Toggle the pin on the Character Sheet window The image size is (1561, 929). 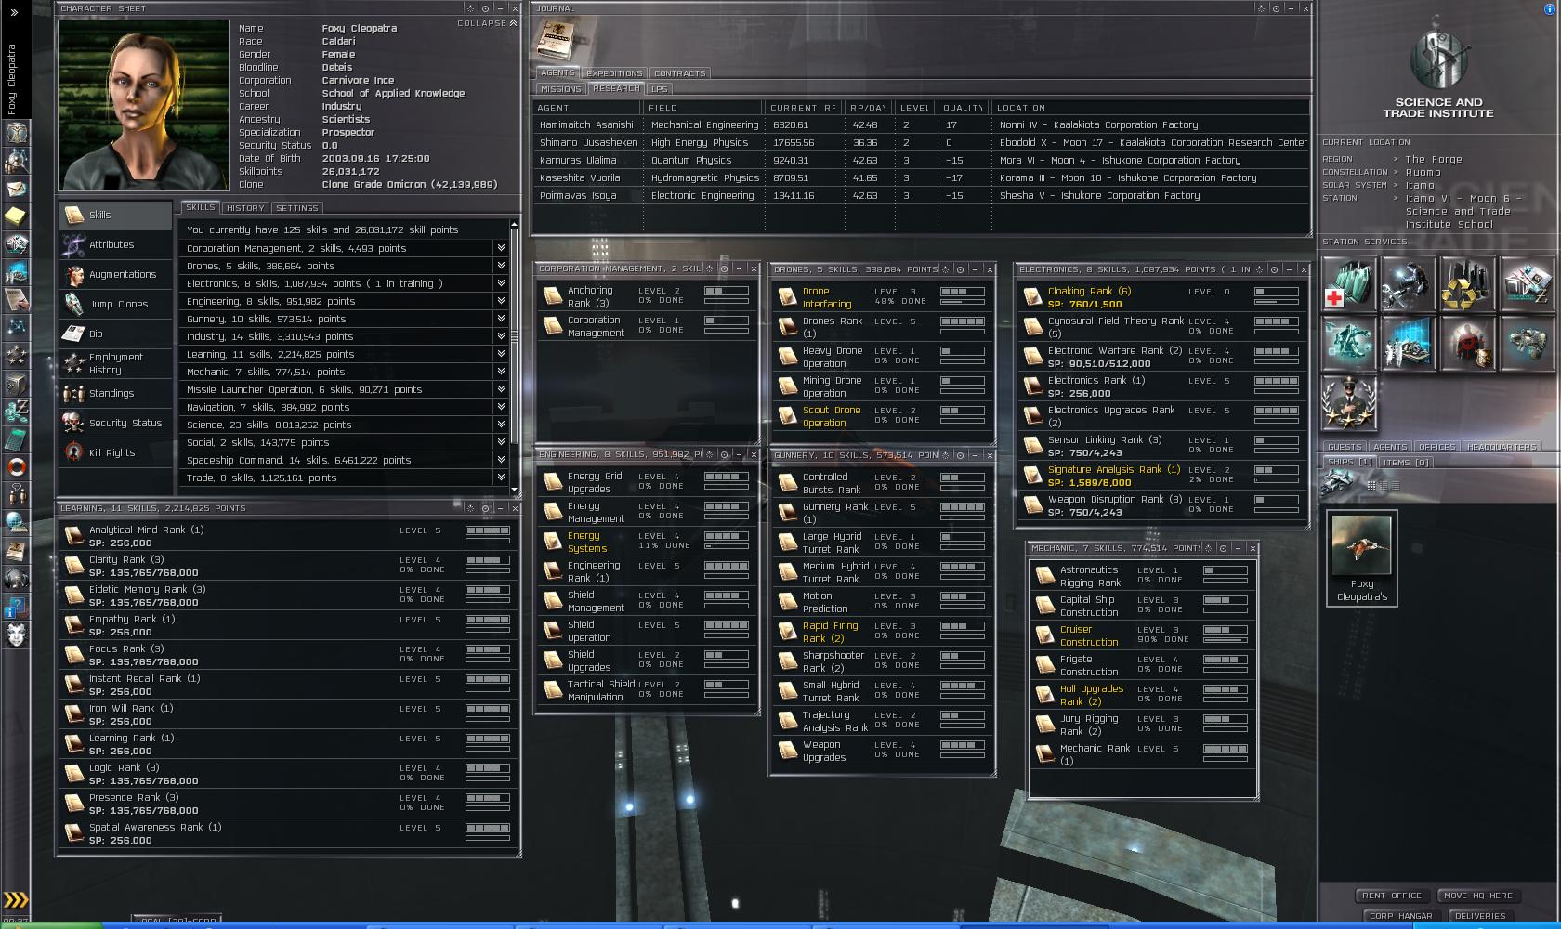(485, 8)
